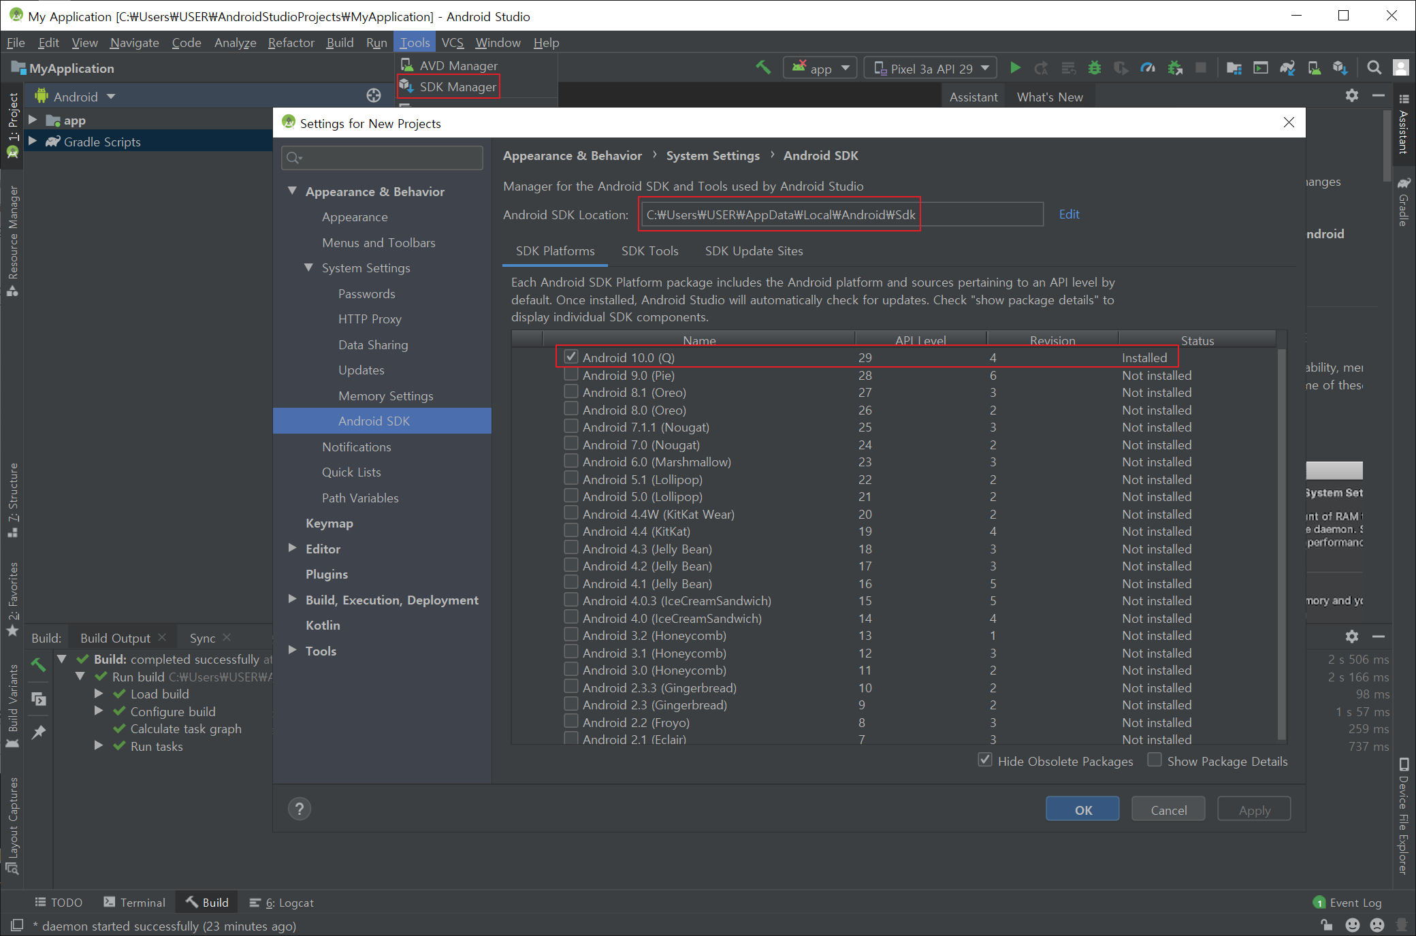The image size is (1416, 936).
Task: Open the Logcat tool window
Action: pos(281,903)
